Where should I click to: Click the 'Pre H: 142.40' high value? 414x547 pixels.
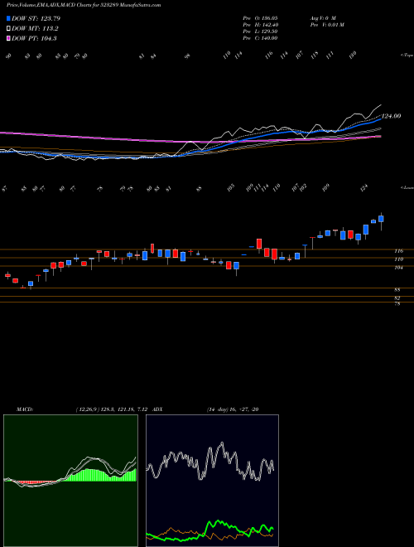pos(260,25)
